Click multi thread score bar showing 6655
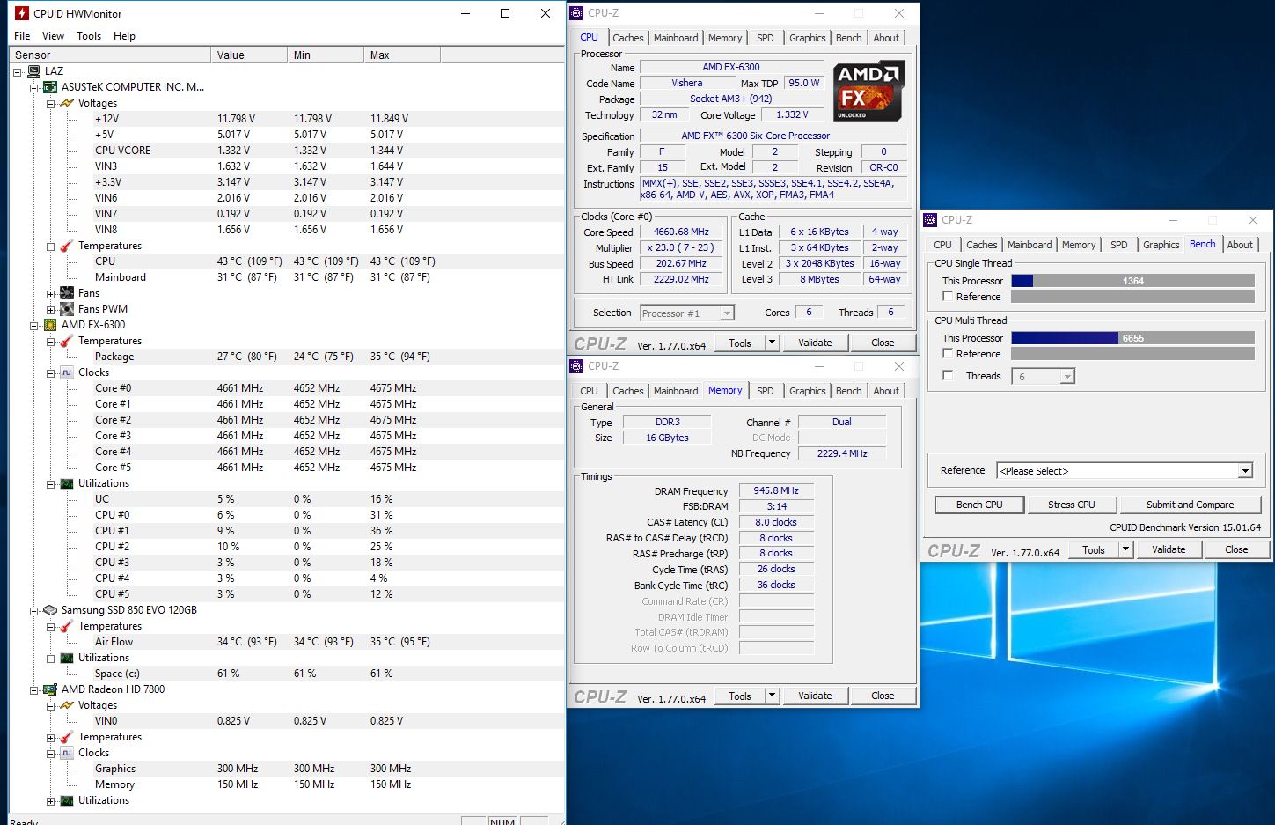This screenshot has width=1275, height=825. (1132, 338)
